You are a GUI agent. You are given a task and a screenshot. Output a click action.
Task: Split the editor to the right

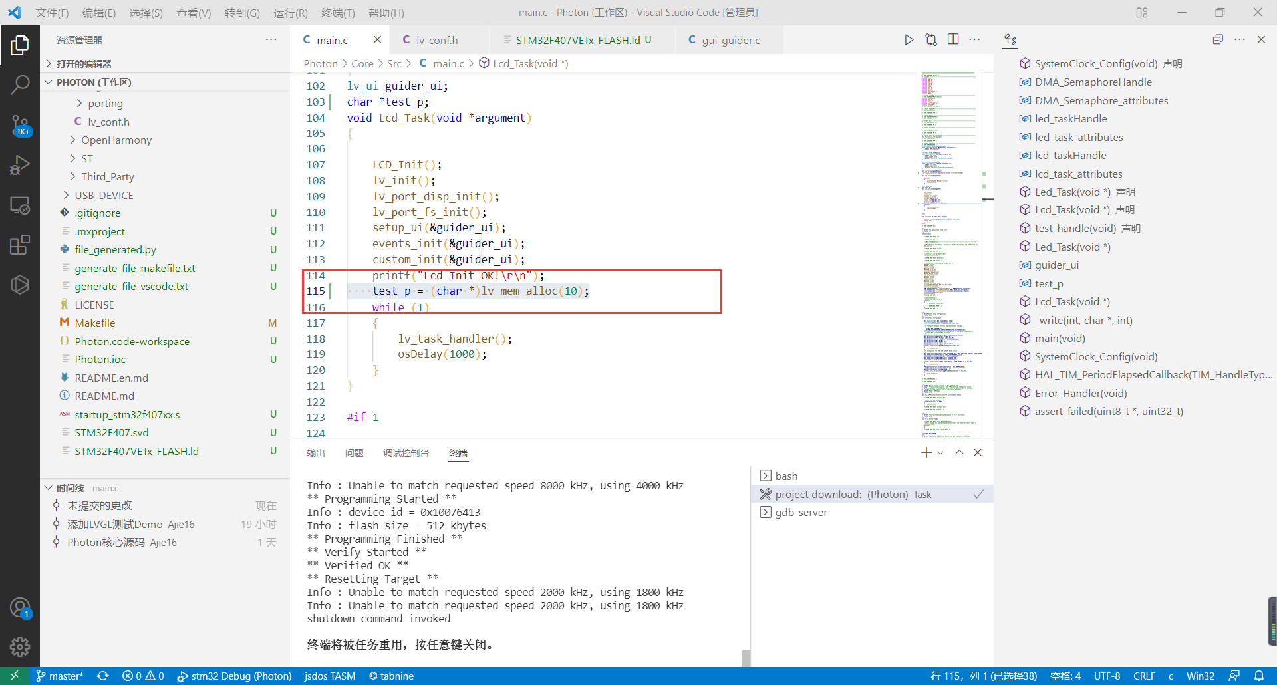click(x=953, y=40)
